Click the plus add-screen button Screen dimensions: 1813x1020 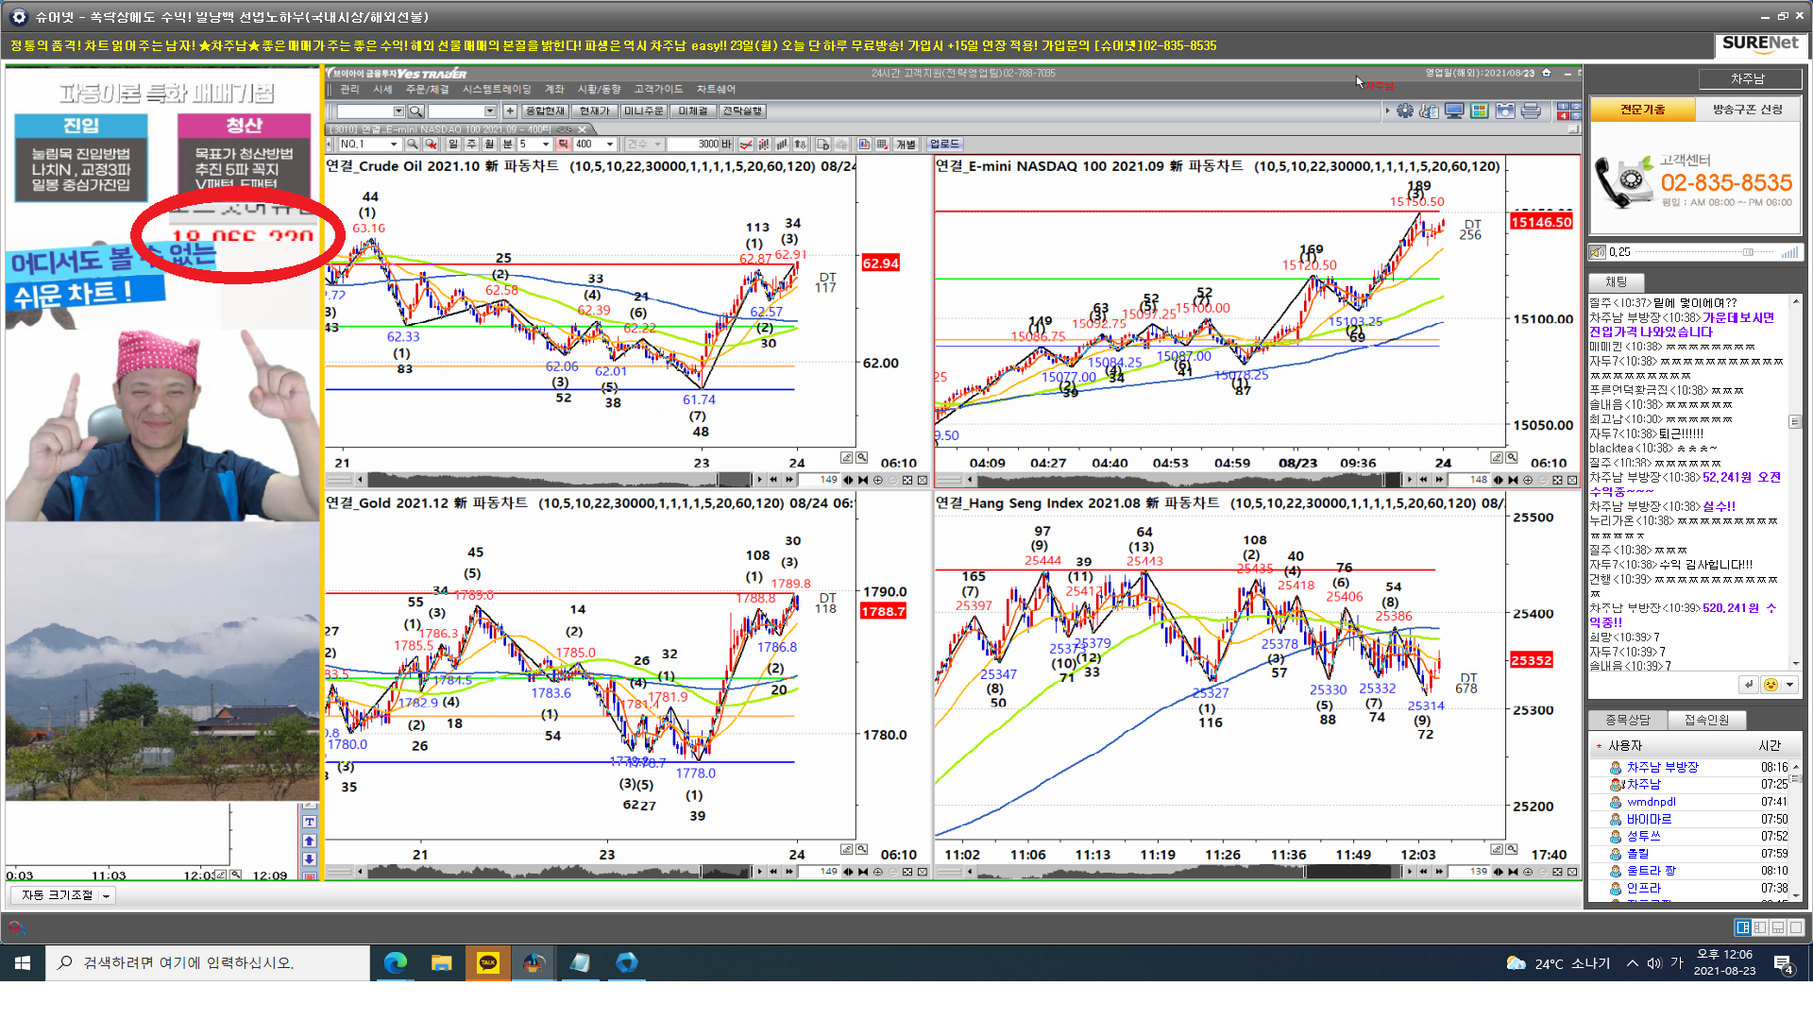(x=510, y=111)
